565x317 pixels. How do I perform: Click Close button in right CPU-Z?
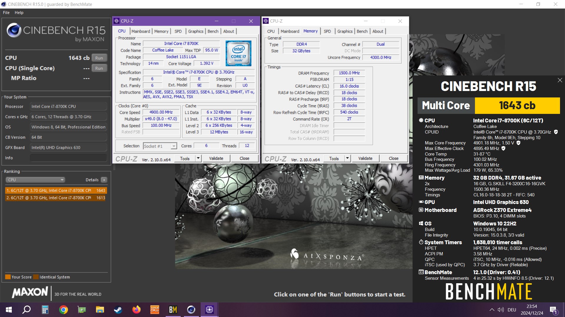tap(394, 158)
